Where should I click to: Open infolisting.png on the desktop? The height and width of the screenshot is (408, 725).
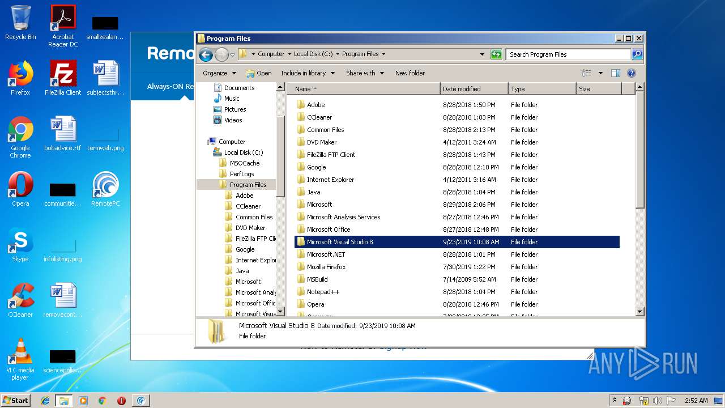[x=63, y=248]
